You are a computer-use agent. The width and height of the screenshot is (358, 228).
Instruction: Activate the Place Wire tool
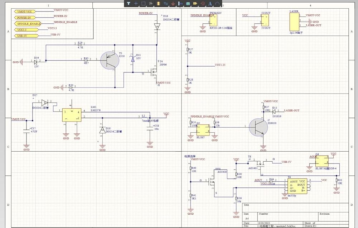click(x=166, y=4)
